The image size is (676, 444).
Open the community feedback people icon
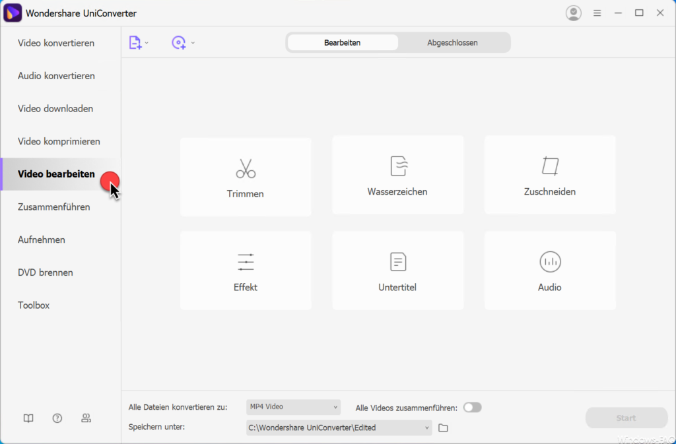pyautogui.click(x=86, y=418)
